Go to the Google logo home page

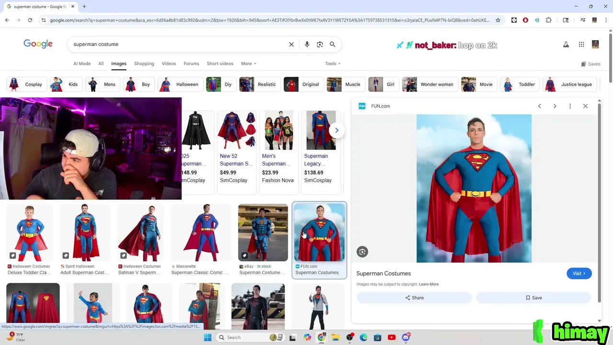pos(38,44)
